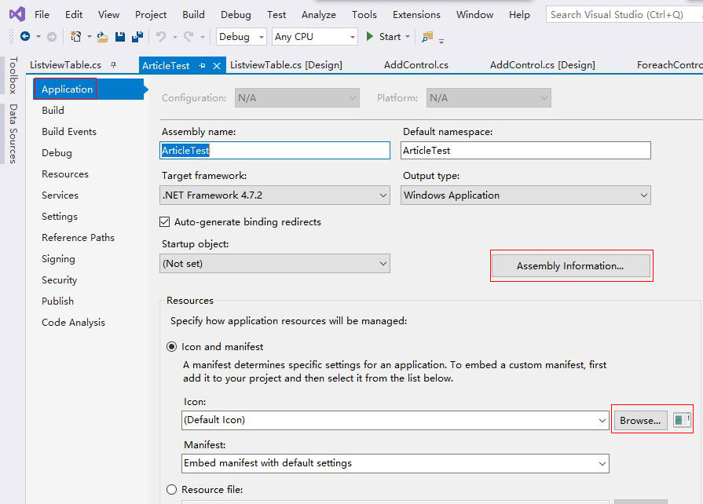703x504 pixels.
Task: Open the Any CPU platform dropdown
Action: [315, 37]
